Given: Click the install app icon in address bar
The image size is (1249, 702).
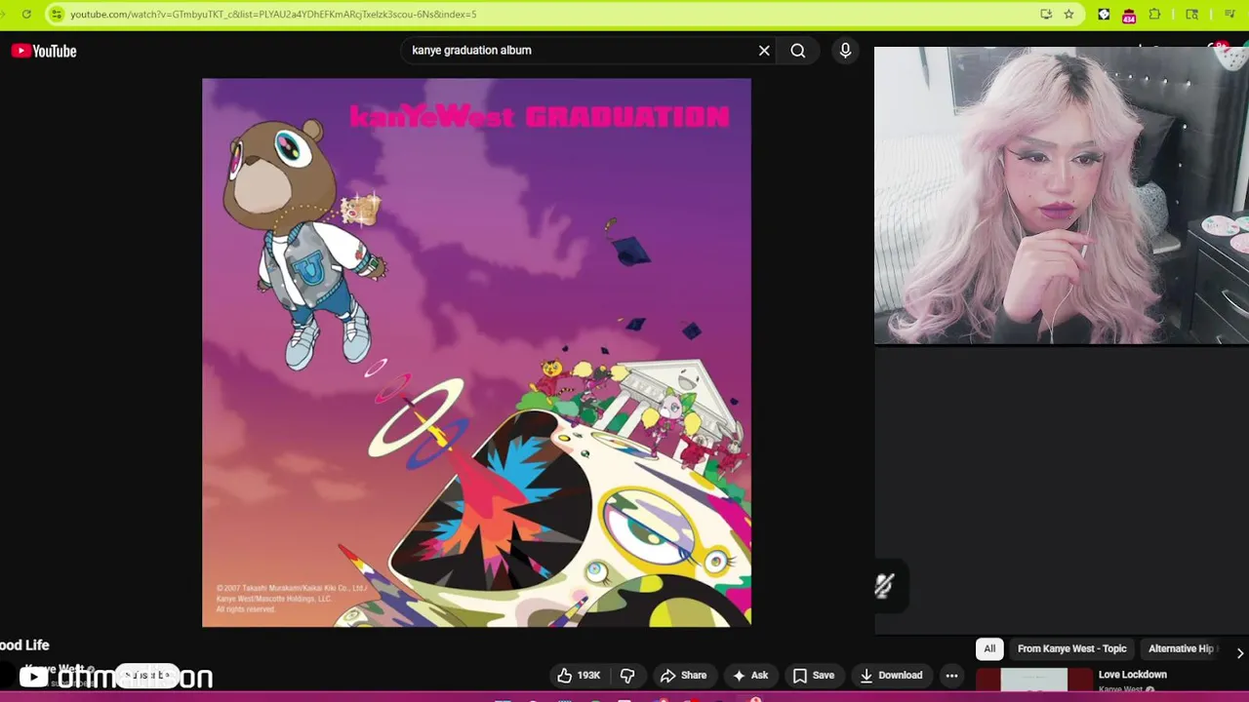Looking at the screenshot, I should (1046, 15).
